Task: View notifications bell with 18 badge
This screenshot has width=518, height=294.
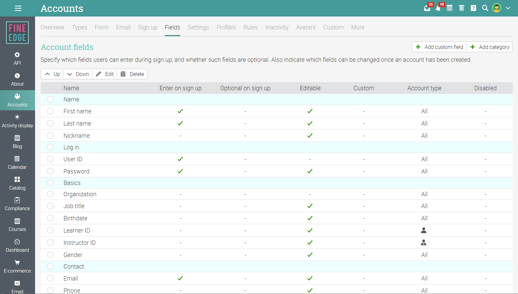Action: pyautogui.click(x=438, y=8)
